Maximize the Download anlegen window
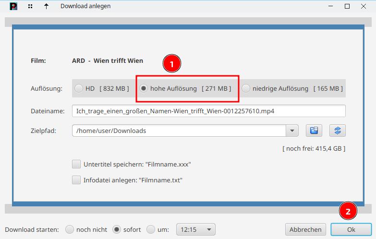This screenshot has width=376, height=239. click(347, 6)
